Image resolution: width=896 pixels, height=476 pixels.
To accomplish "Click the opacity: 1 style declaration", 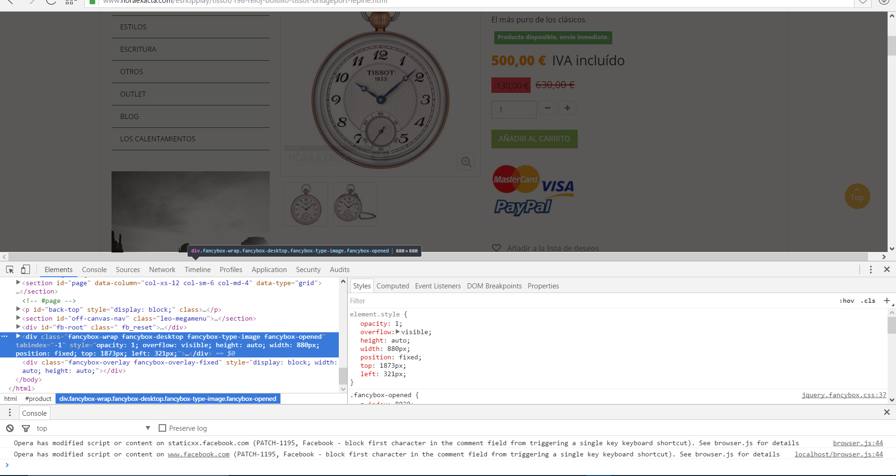I will point(381,324).
